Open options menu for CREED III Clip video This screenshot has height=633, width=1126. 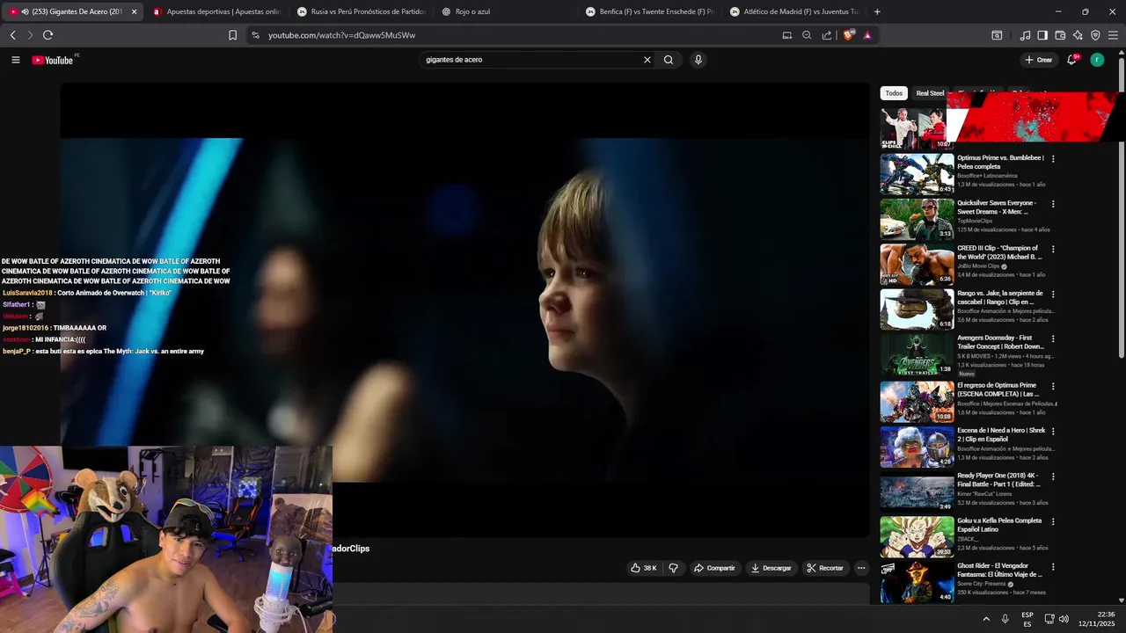coord(1053,249)
